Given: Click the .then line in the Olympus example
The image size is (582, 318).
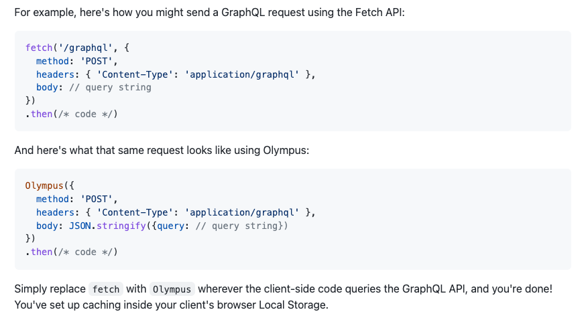Looking at the screenshot, I should pos(72,252).
